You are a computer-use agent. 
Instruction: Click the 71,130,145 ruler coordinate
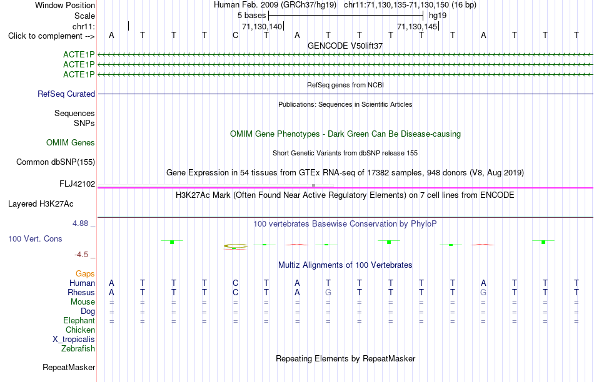(417, 26)
